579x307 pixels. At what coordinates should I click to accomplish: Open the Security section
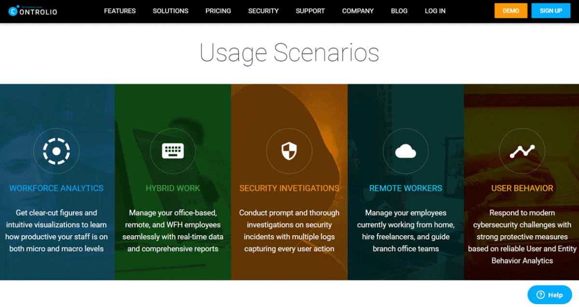click(263, 11)
